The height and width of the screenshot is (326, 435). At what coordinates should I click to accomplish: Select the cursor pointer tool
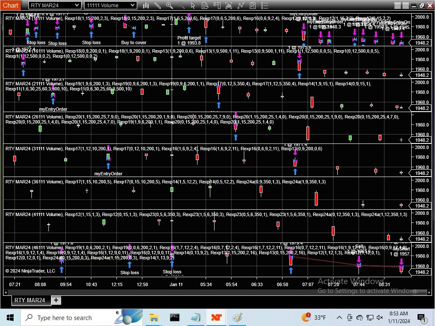coord(193,5)
